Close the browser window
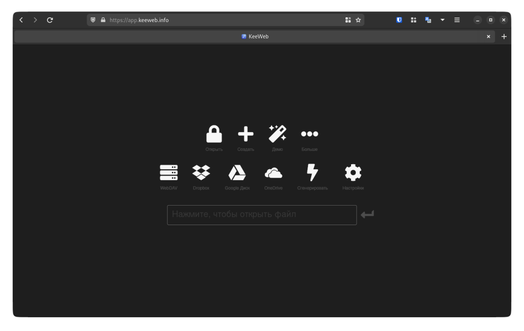The image size is (524, 331). pos(504,20)
